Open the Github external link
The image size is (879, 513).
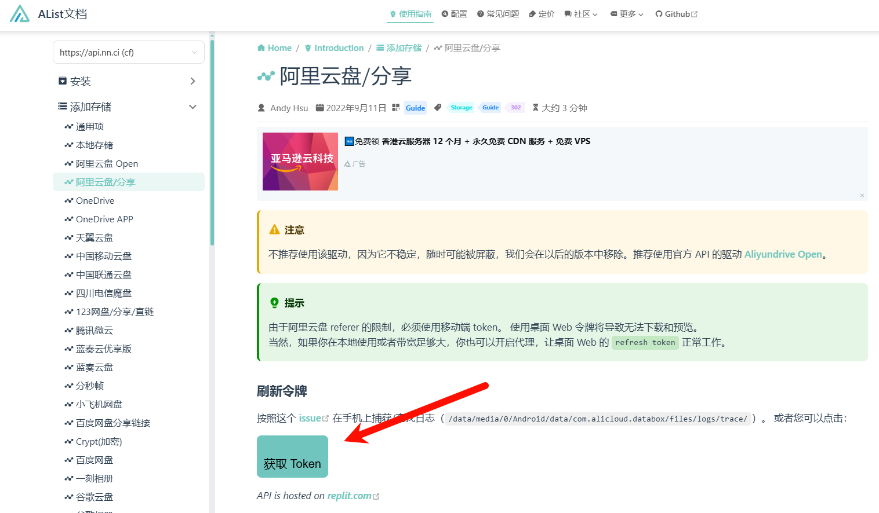coord(677,14)
